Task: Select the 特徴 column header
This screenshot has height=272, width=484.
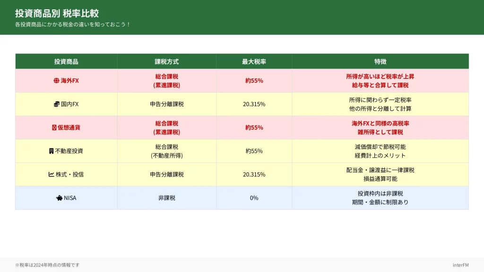Action: [x=380, y=61]
